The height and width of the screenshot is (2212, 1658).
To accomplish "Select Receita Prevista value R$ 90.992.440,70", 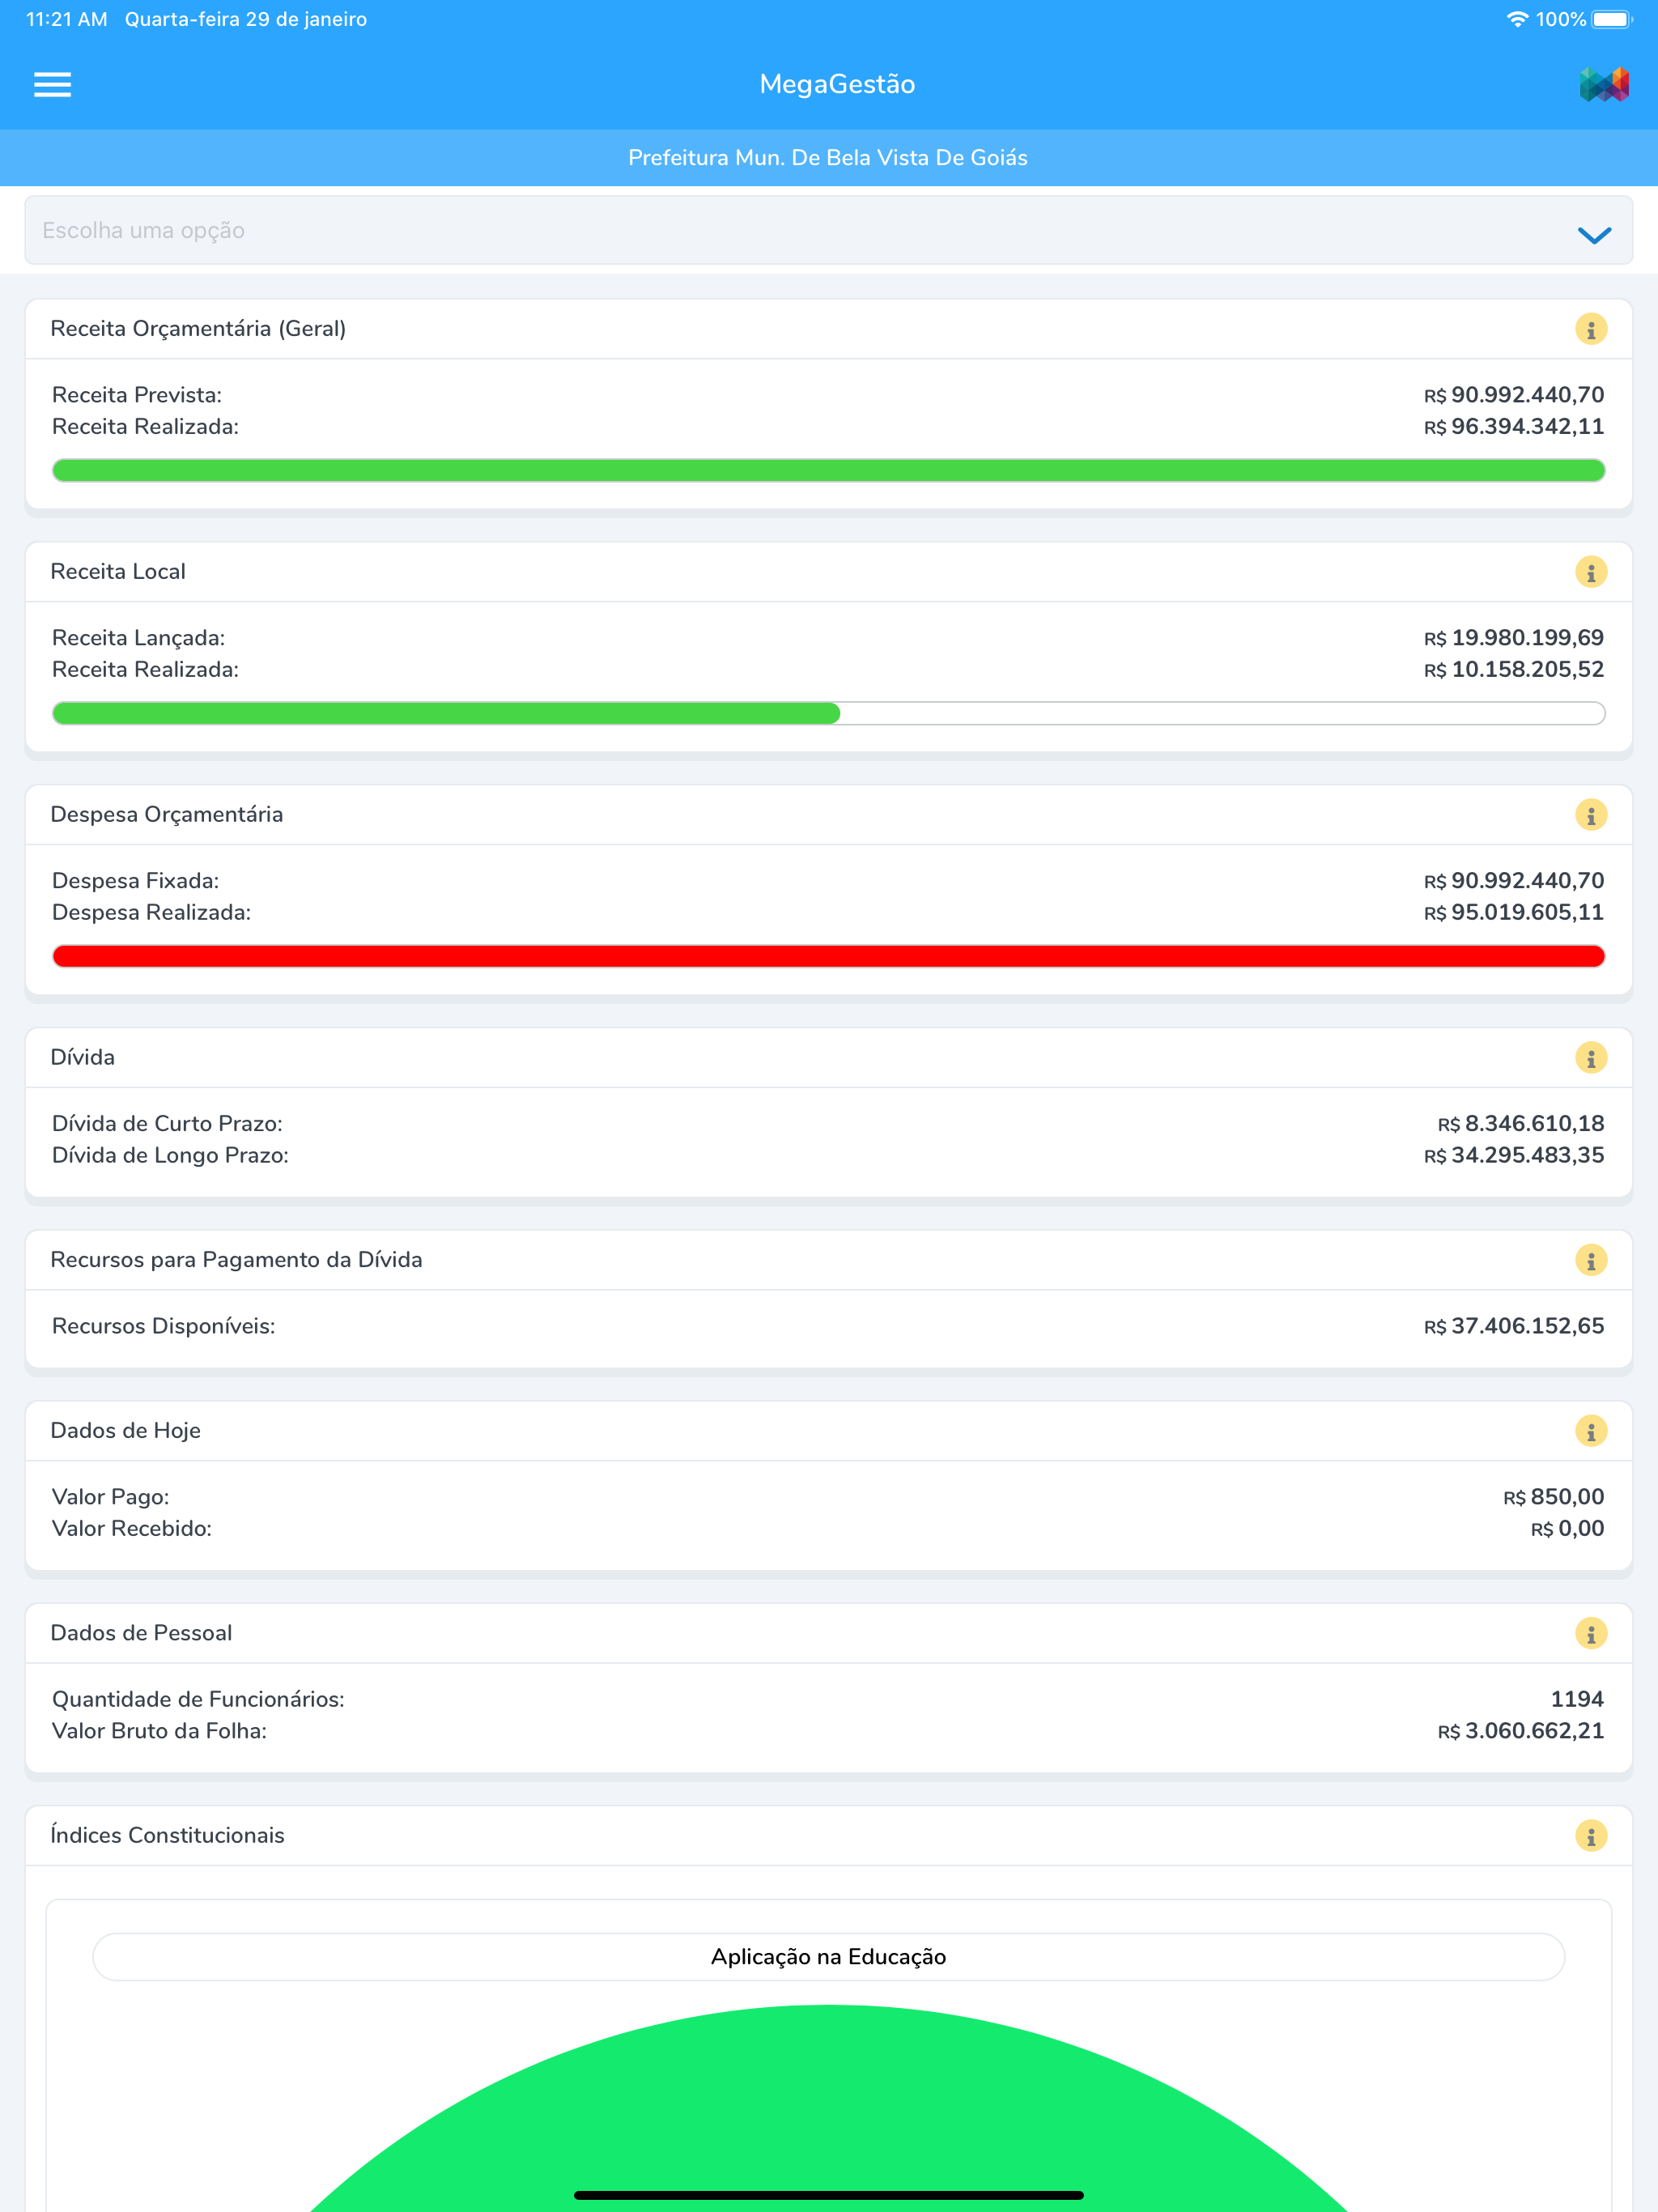I will tap(1514, 395).
